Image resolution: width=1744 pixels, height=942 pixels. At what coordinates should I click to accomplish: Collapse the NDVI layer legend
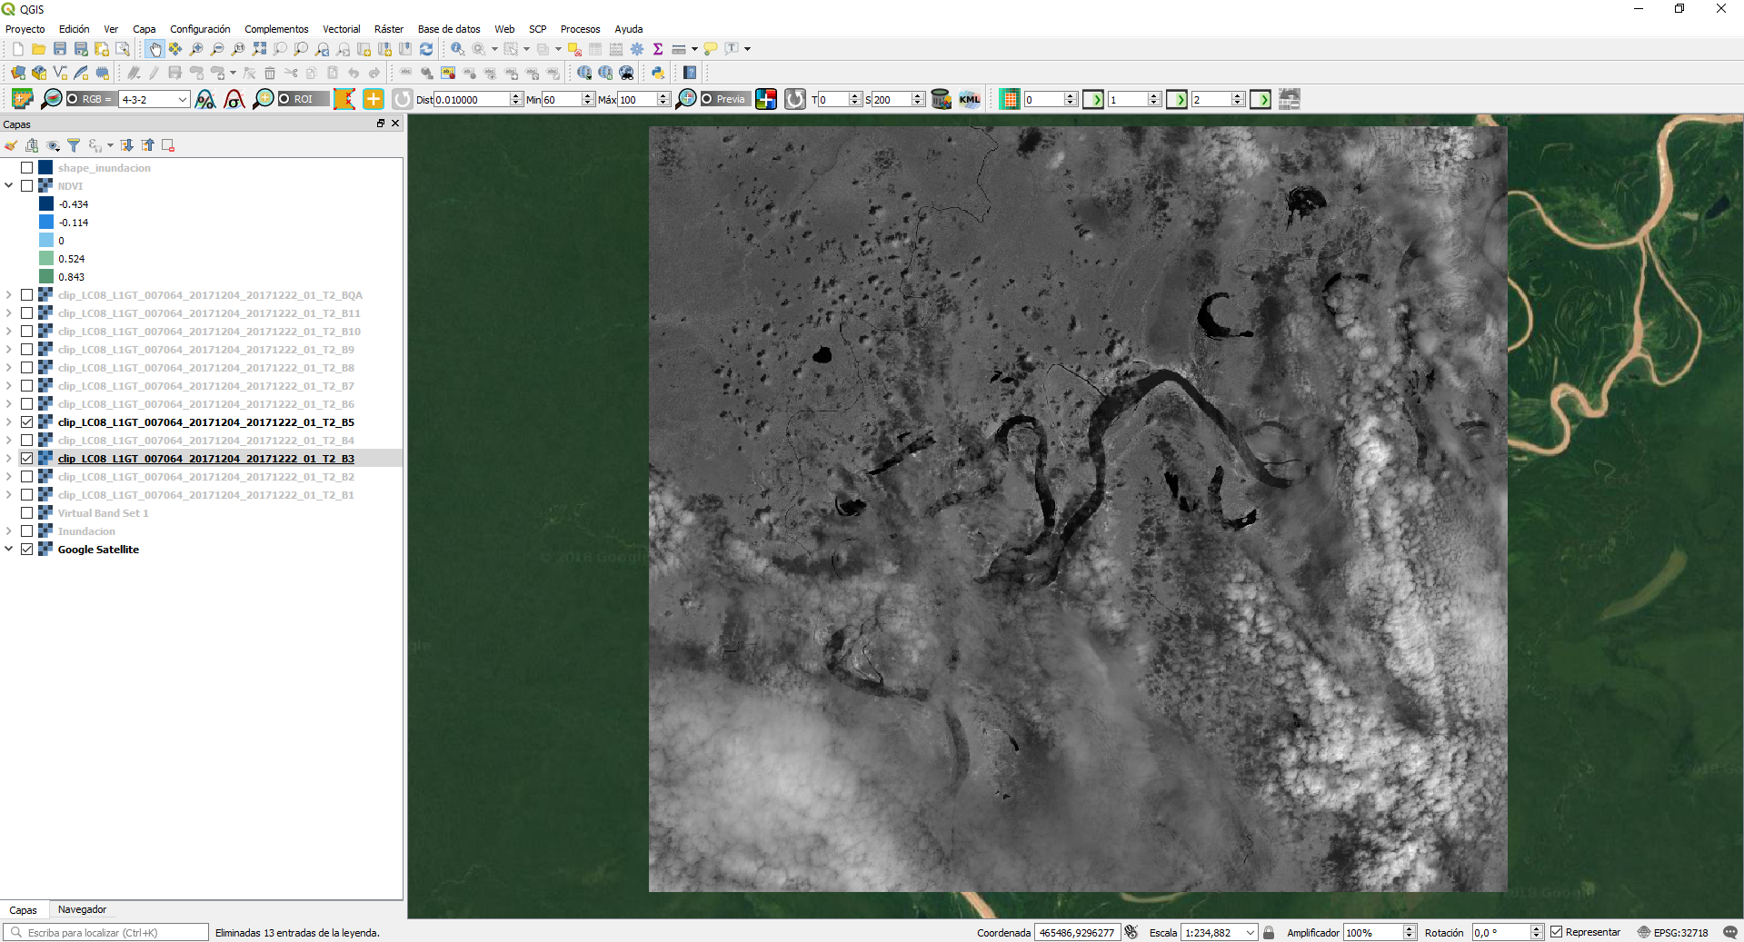tap(9, 186)
